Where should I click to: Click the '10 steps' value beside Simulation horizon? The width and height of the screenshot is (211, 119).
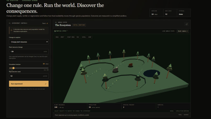(x=46, y=64)
